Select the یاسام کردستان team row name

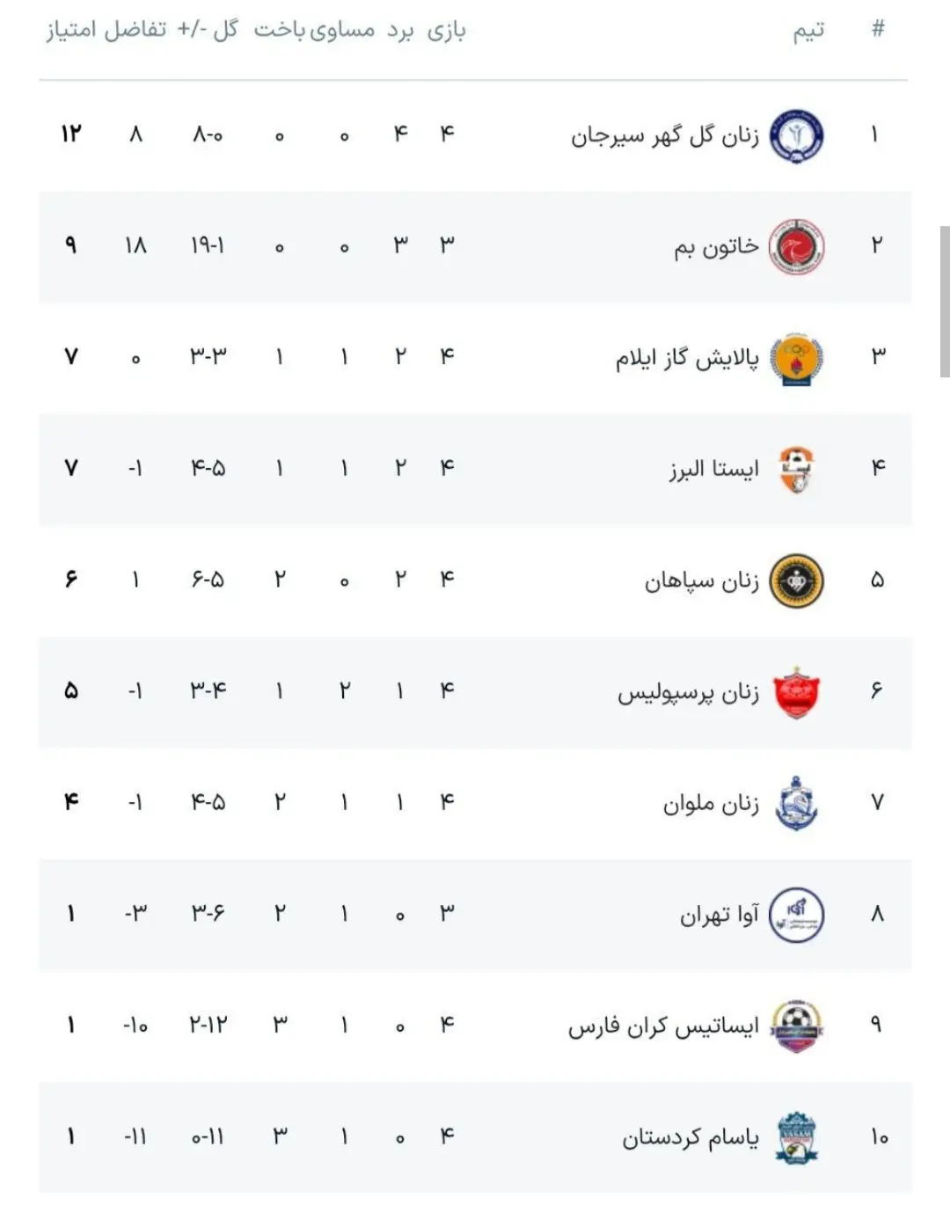click(691, 1137)
